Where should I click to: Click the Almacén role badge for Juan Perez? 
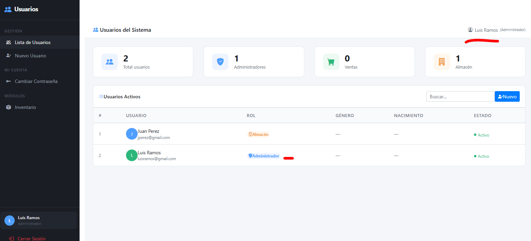(x=258, y=134)
